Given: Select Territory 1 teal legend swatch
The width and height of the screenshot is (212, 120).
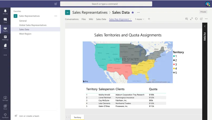Looking at the screenshot, I should point(174,56).
